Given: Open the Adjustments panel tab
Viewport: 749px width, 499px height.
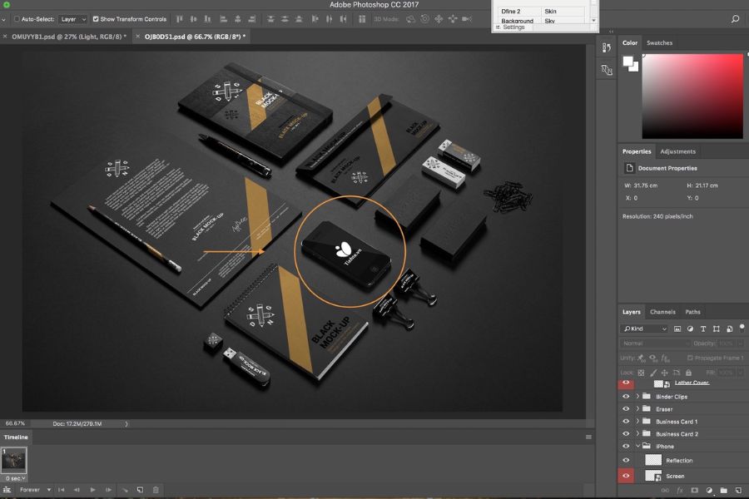Looking at the screenshot, I should 677,151.
